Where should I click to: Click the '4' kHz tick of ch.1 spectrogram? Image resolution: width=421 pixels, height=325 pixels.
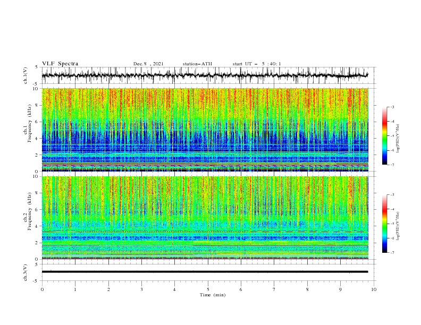coord(37,139)
